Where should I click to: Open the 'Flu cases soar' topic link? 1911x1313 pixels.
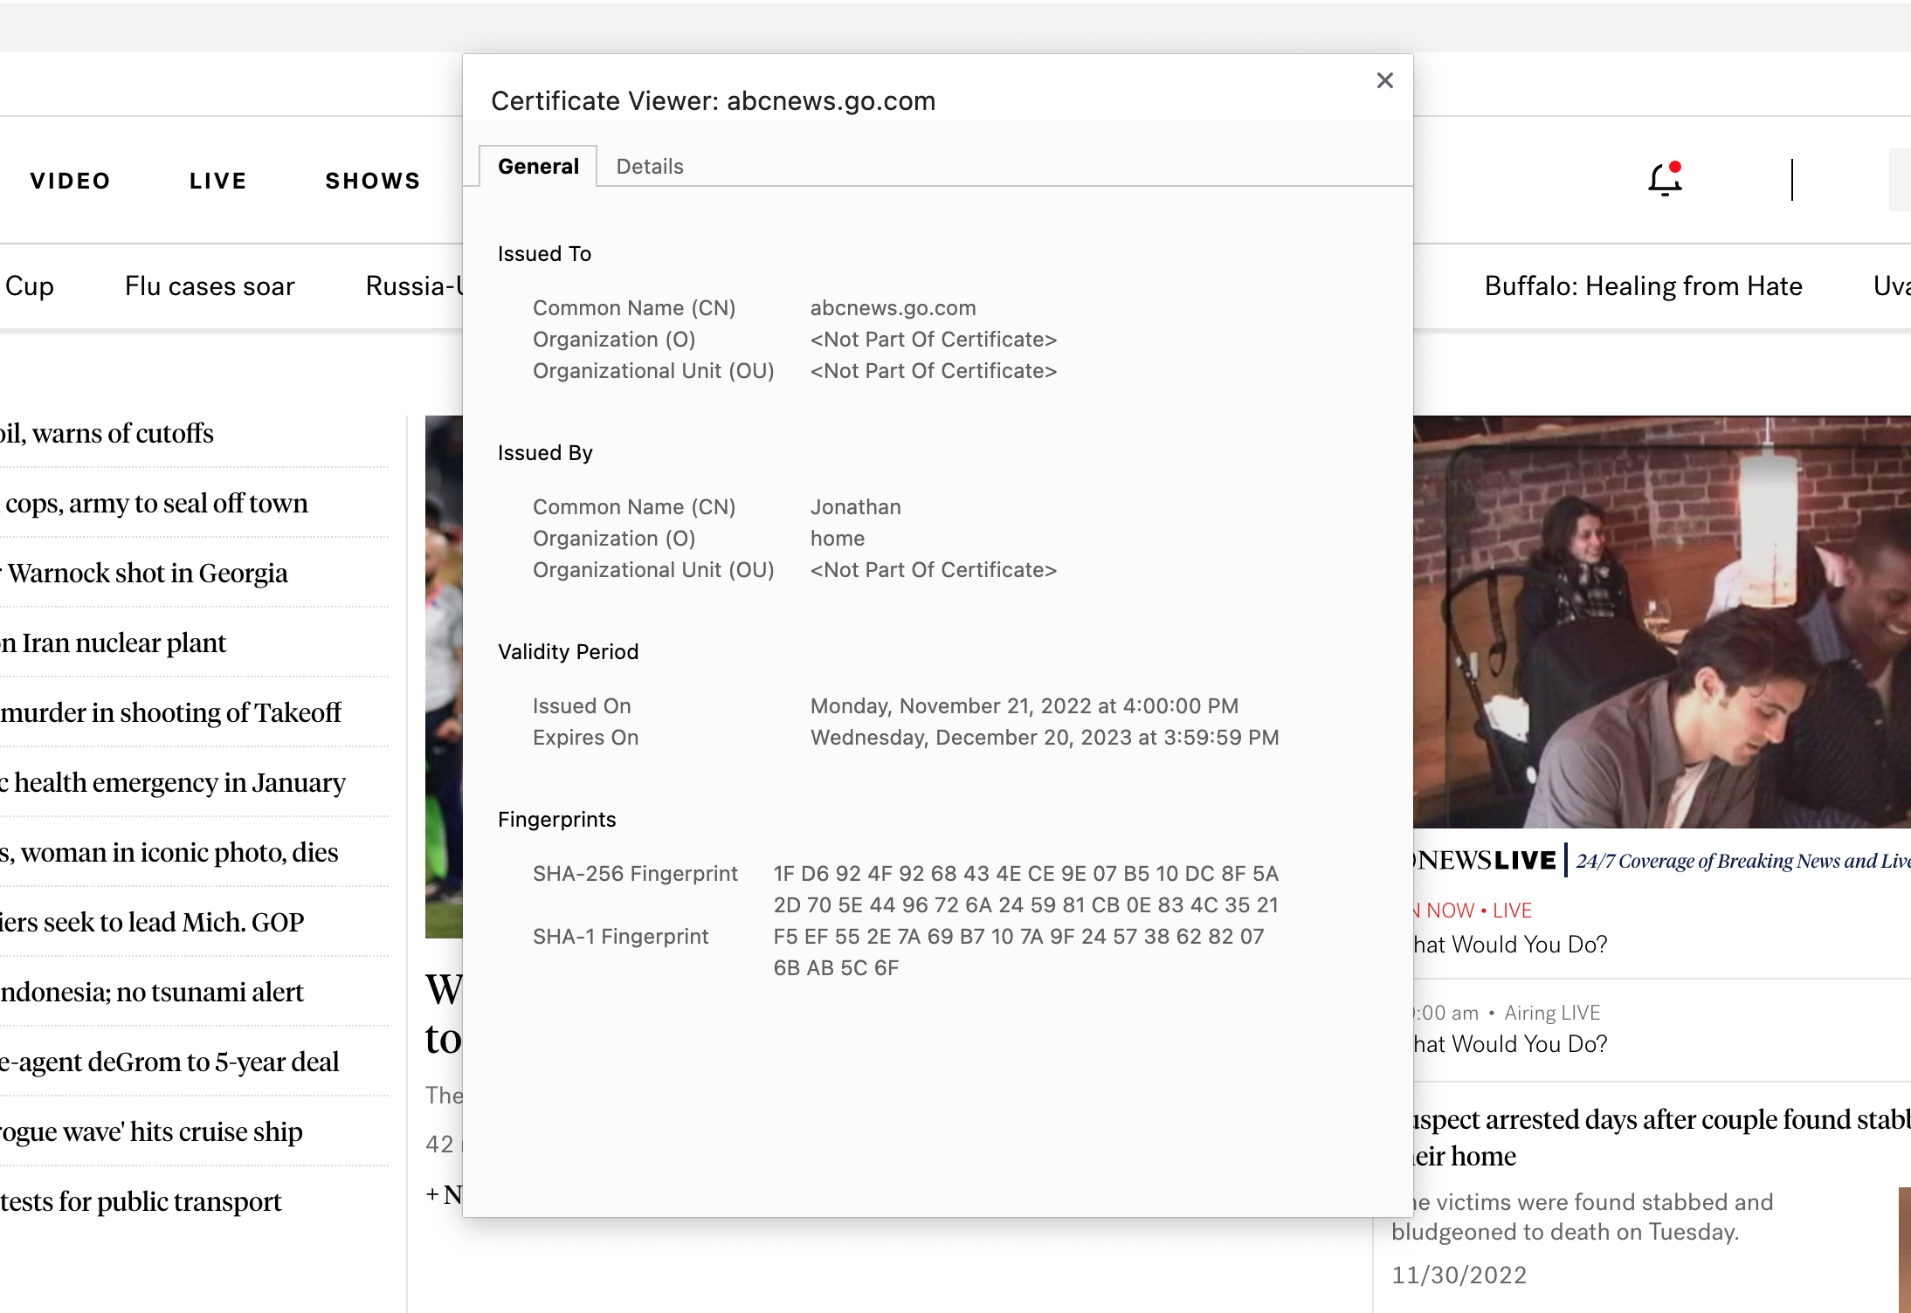click(210, 286)
